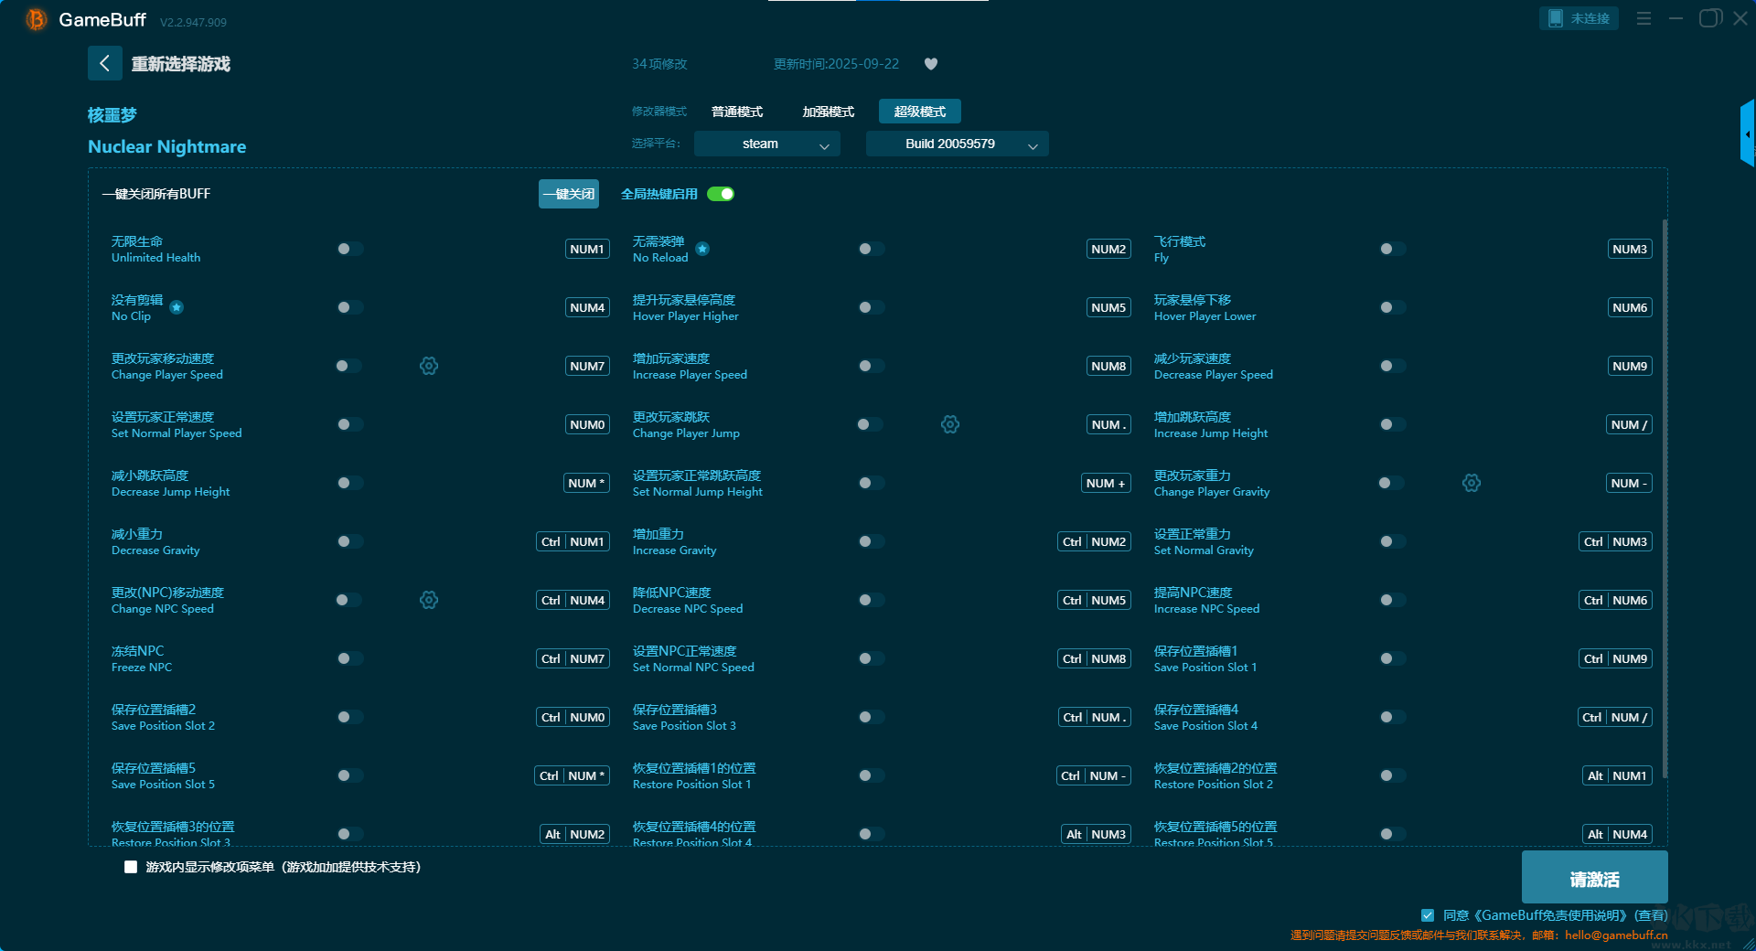Toggle No Clip switch
The width and height of the screenshot is (1756, 951).
349,307
